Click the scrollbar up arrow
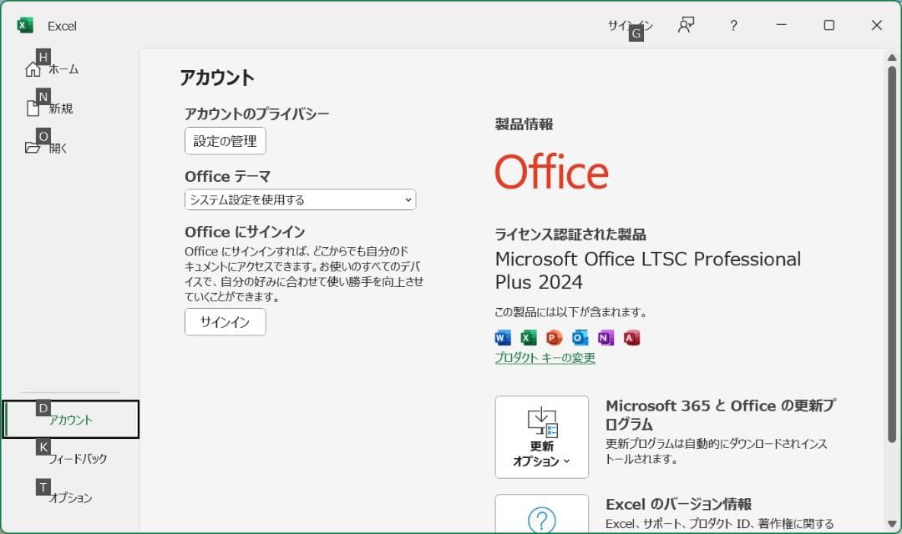 click(x=892, y=58)
